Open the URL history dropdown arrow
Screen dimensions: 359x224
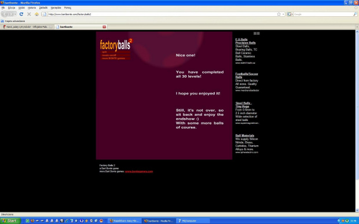pos(283,14)
